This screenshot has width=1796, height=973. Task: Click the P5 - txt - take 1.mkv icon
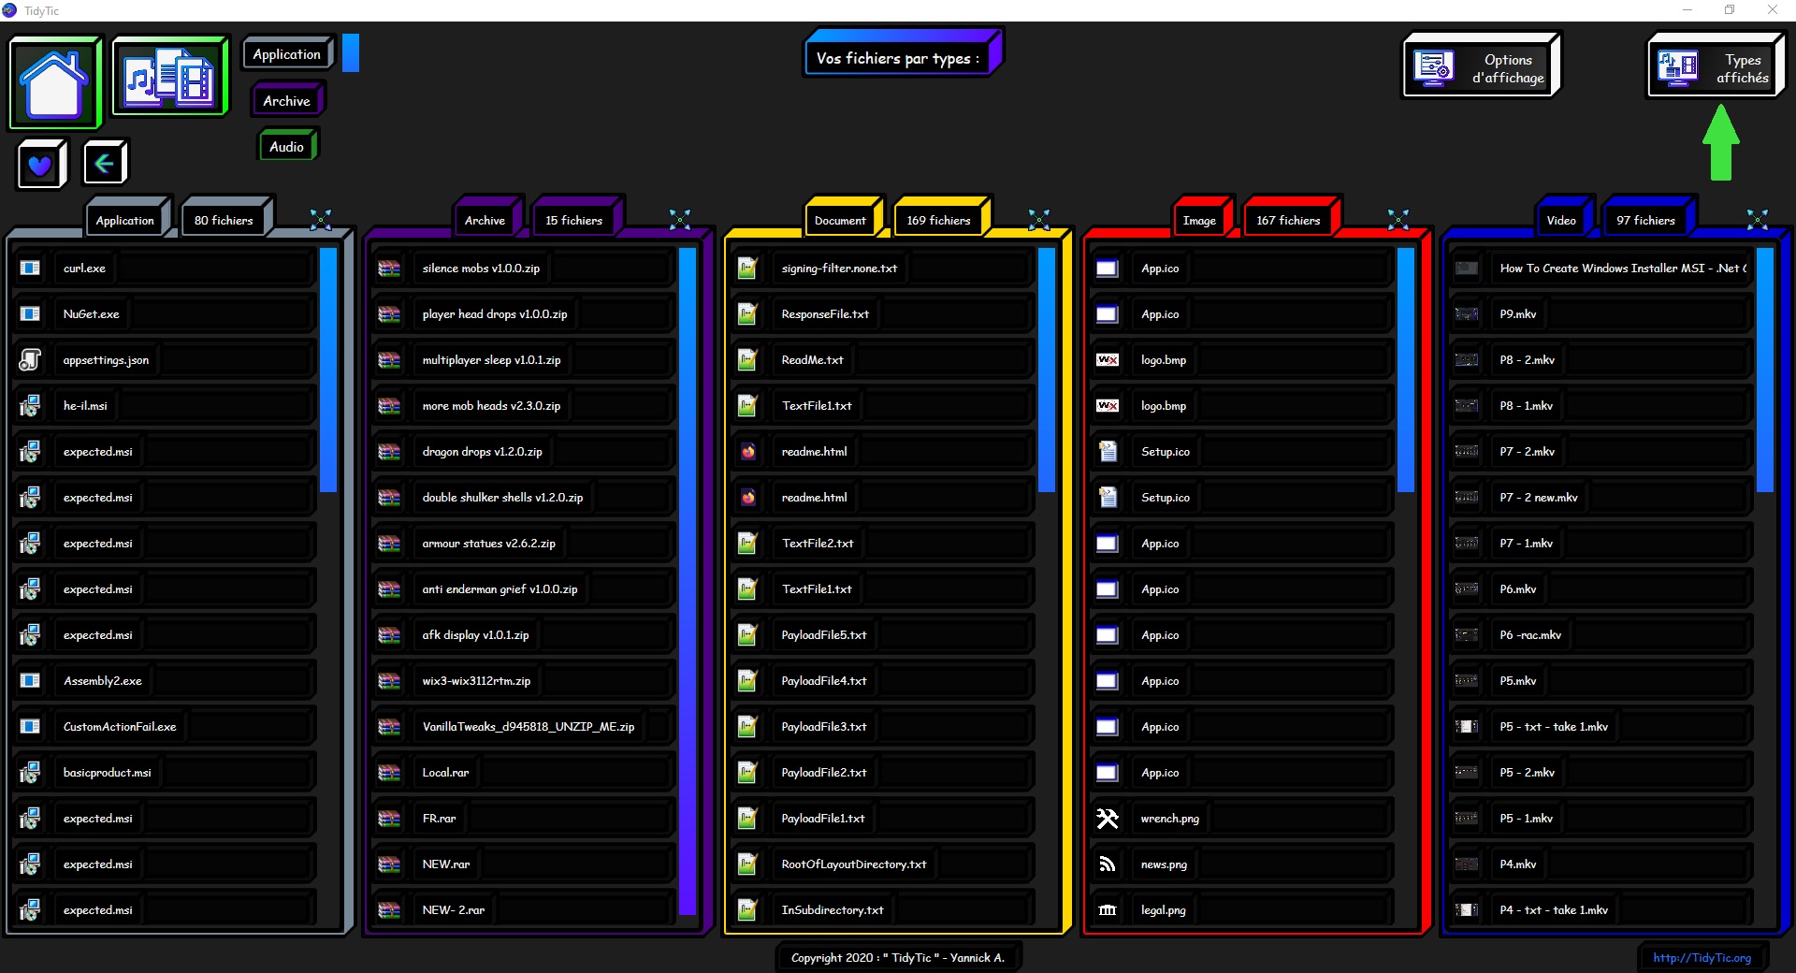click(1467, 727)
